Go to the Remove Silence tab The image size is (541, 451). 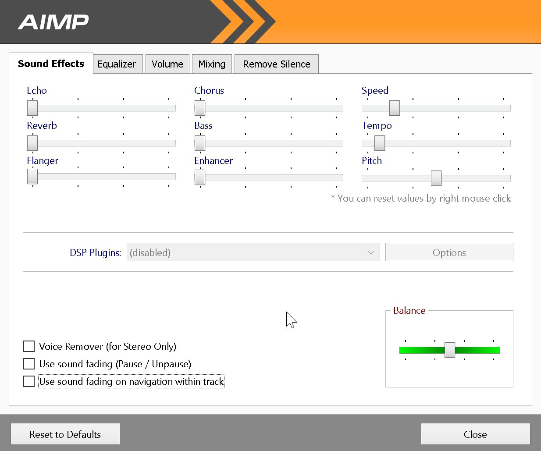[x=276, y=64]
